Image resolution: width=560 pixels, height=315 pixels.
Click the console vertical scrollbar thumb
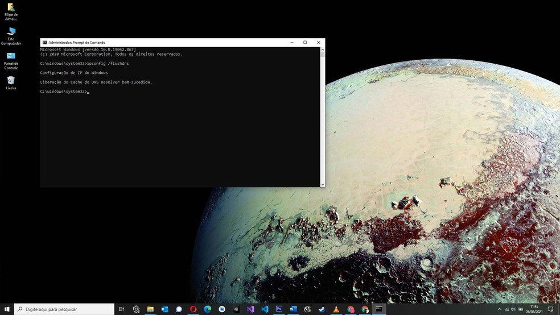pos(323,55)
